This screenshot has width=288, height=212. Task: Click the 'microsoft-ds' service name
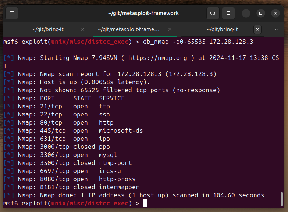pyautogui.click(x=121, y=131)
